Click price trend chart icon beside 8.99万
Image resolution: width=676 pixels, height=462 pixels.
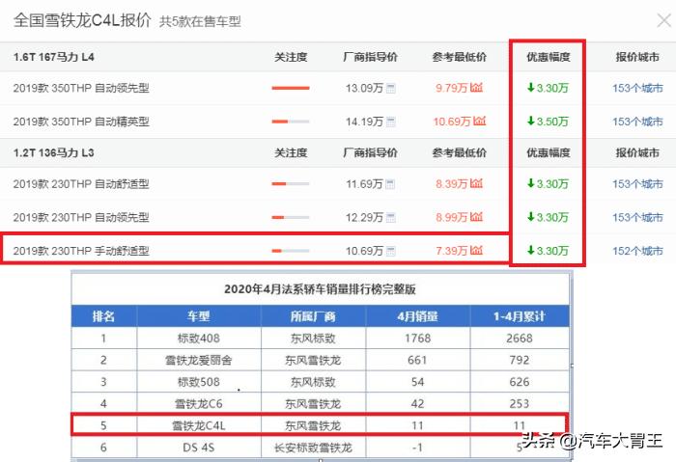pyautogui.click(x=476, y=217)
